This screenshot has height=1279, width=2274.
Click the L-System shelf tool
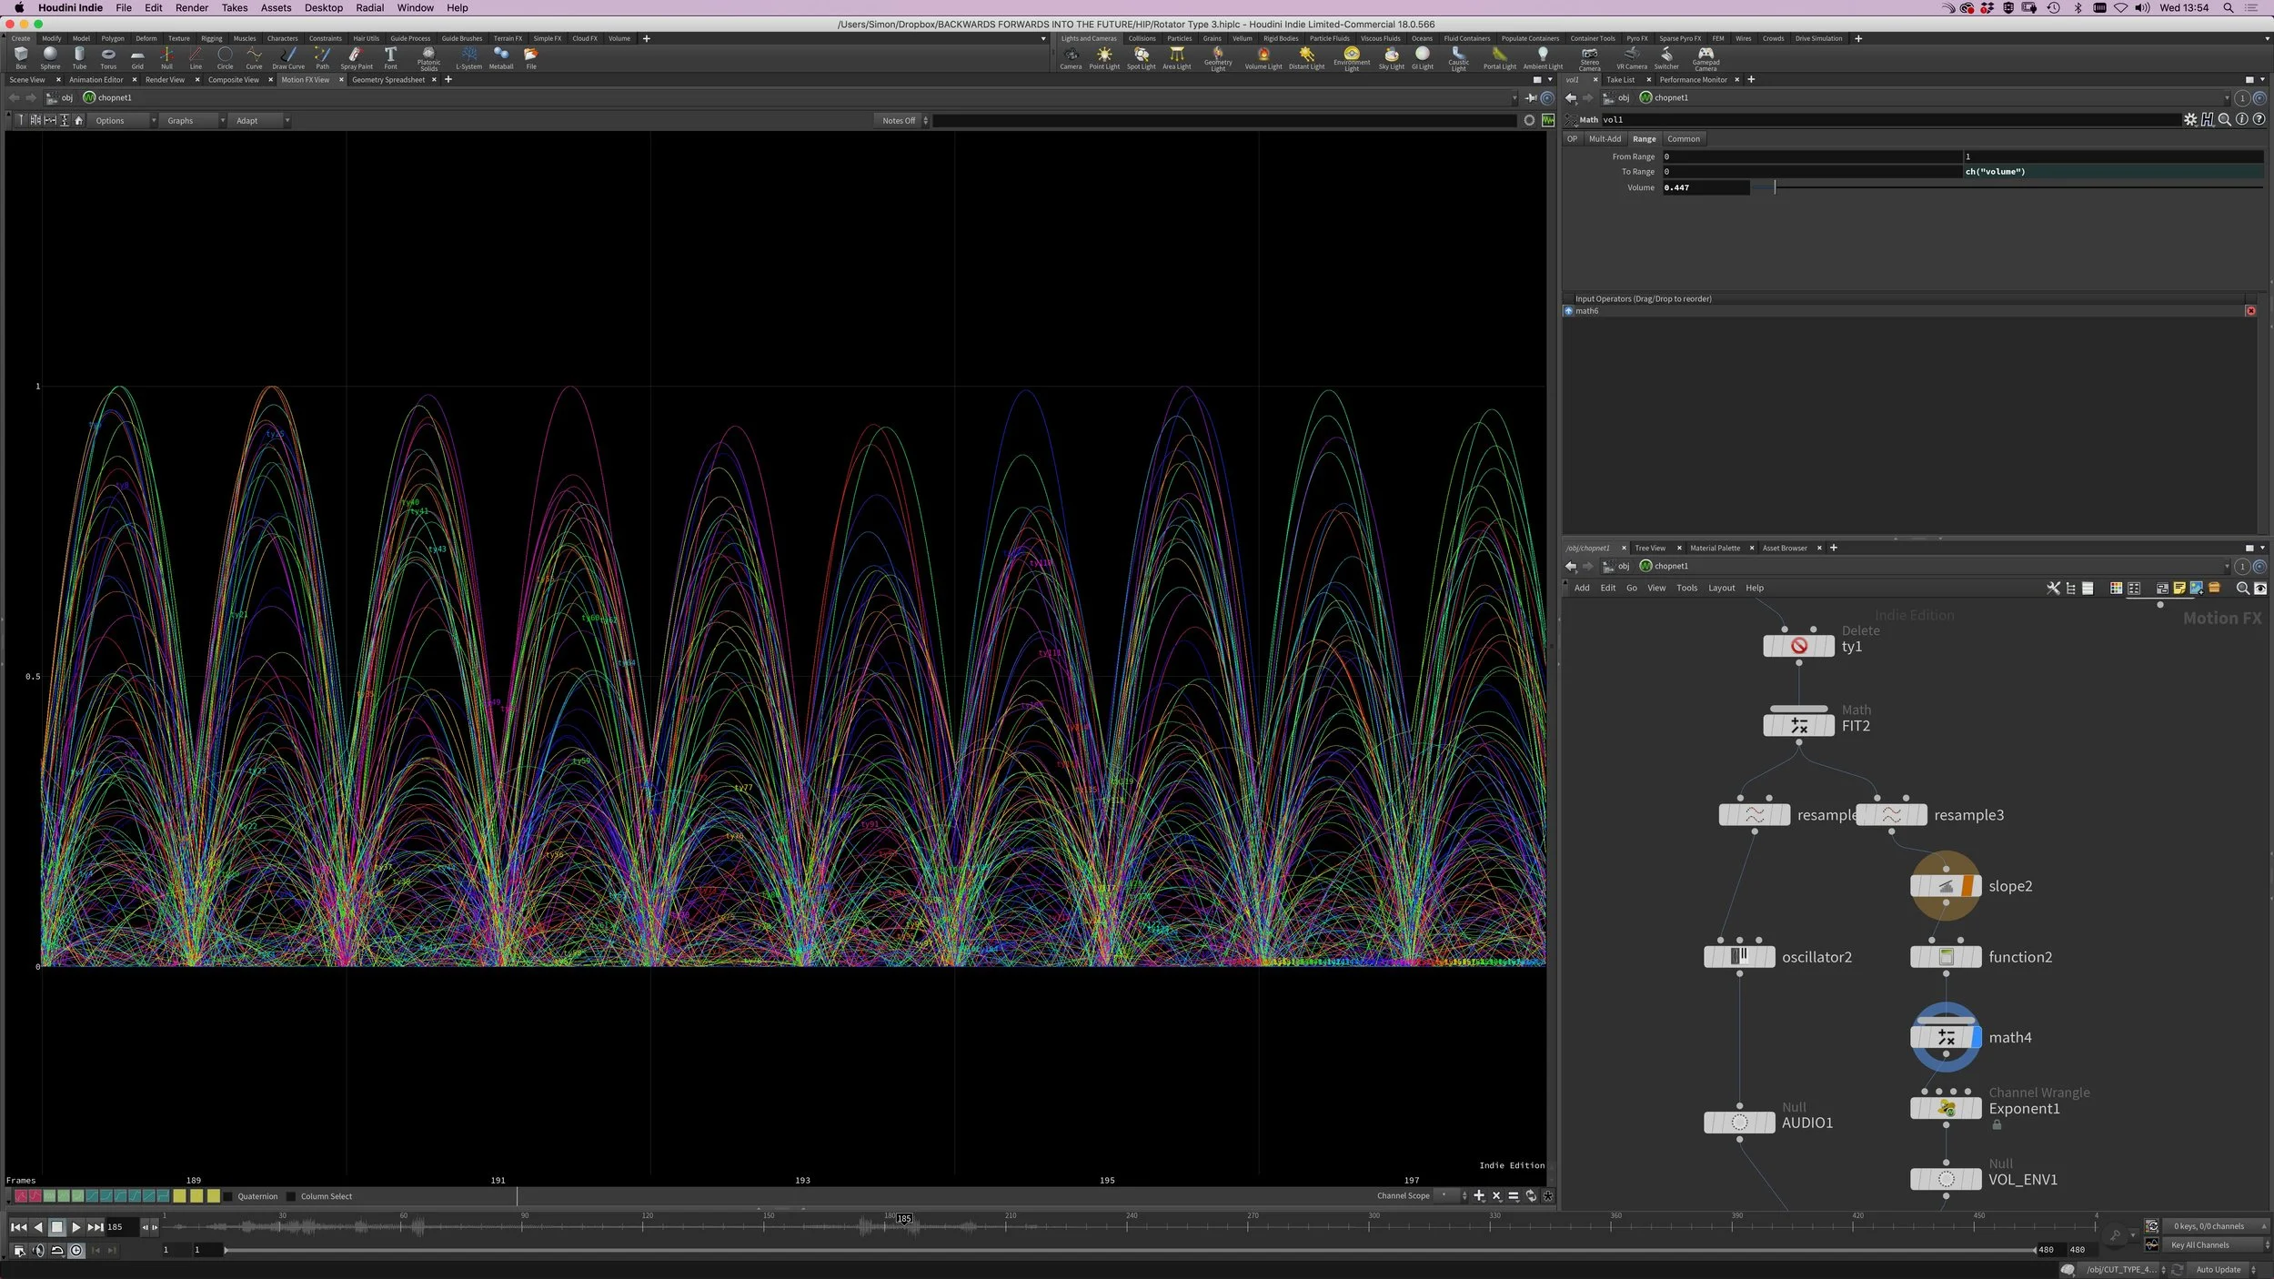(x=468, y=57)
